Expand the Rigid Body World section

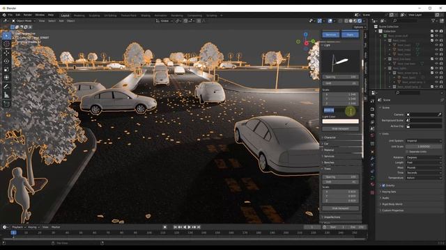click(392, 204)
